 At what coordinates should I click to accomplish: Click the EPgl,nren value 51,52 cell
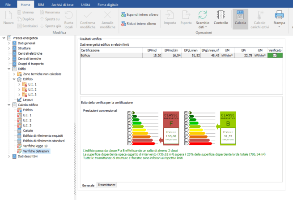(x=191, y=56)
